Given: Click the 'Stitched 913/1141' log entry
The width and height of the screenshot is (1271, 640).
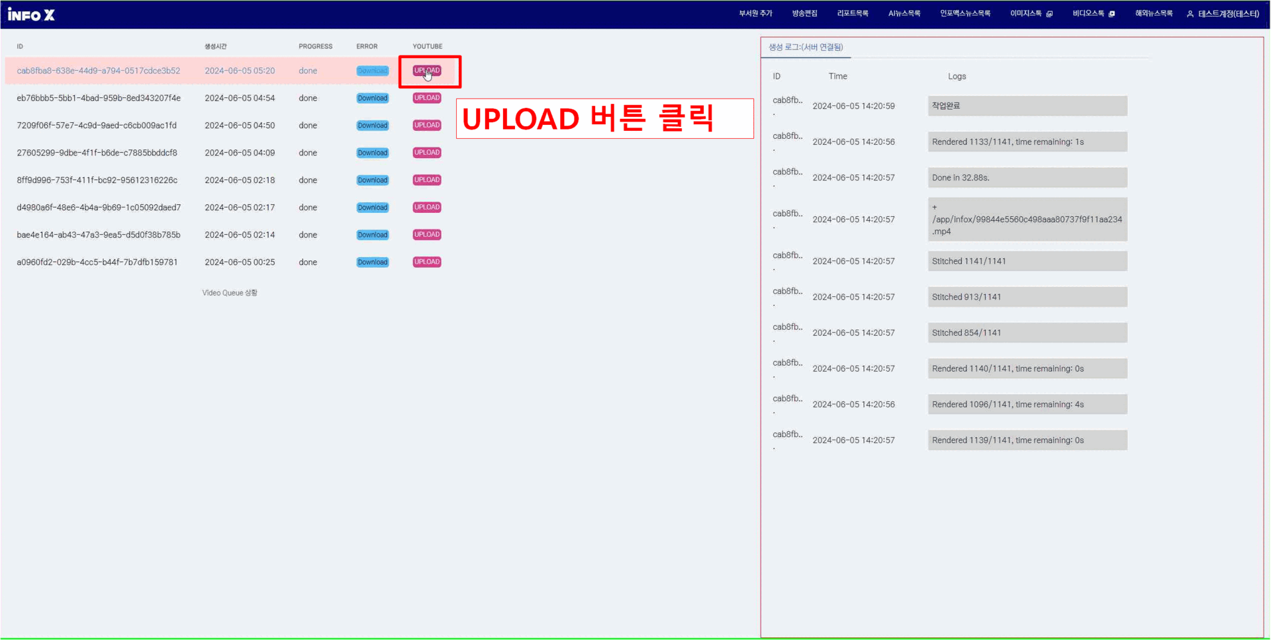Looking at the screenshot, I should click(x=1027, y=297).
